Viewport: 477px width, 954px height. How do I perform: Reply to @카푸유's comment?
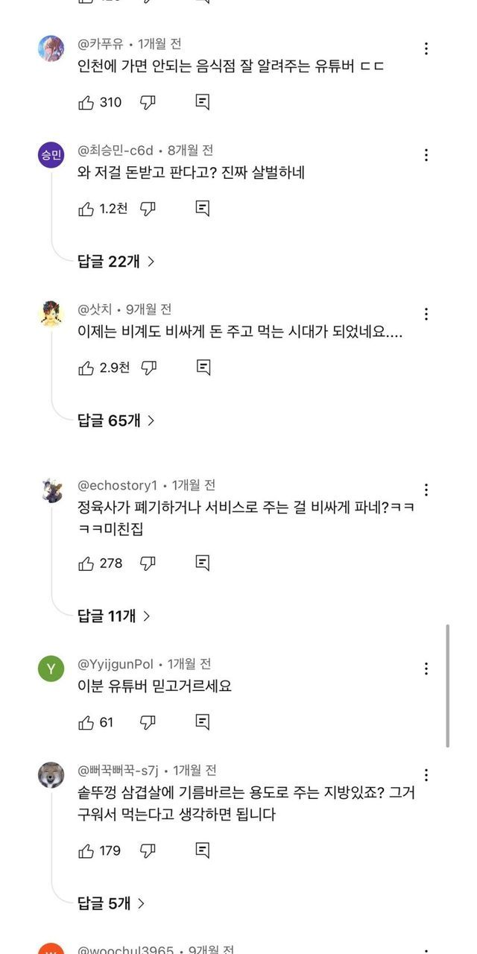[x=202, y=102]
